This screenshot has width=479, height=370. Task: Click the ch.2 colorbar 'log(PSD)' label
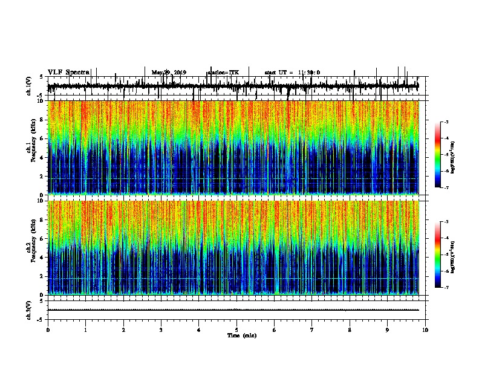(452, 258)
